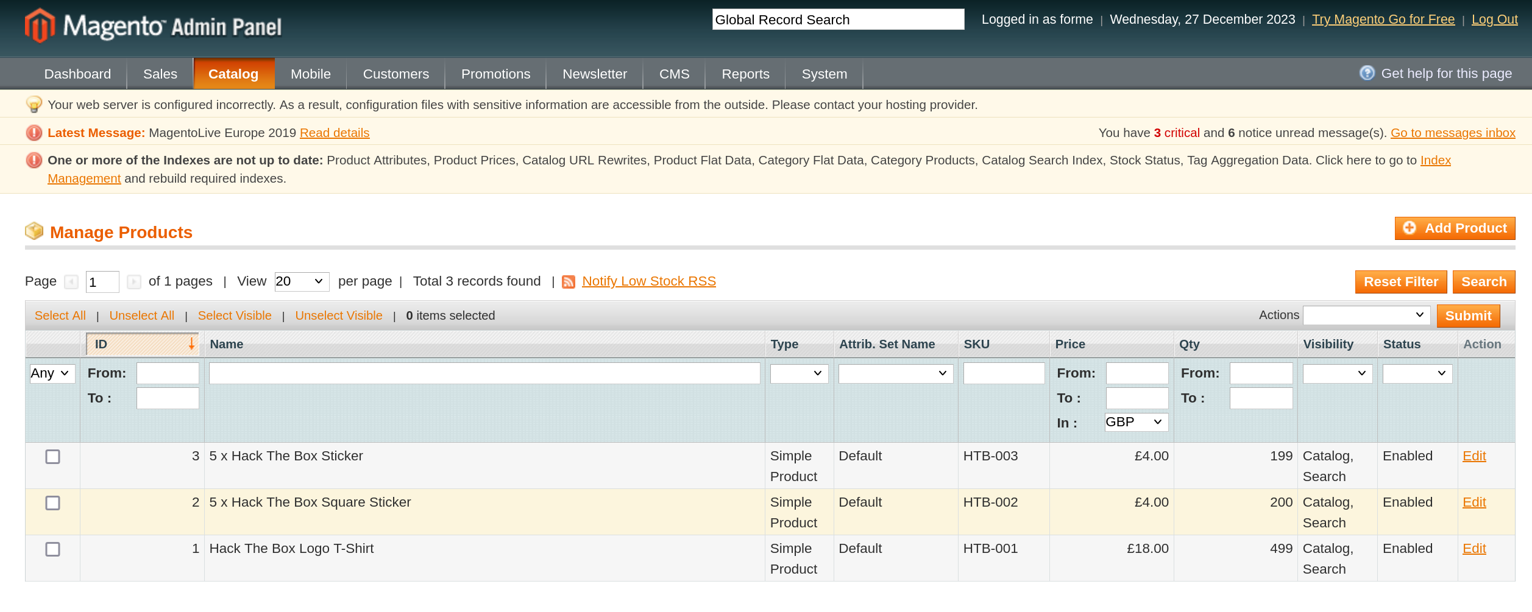This screenshot has height=612, width=1532.
Task: Open the Mobile menu
Action: [x=311, y=74]
